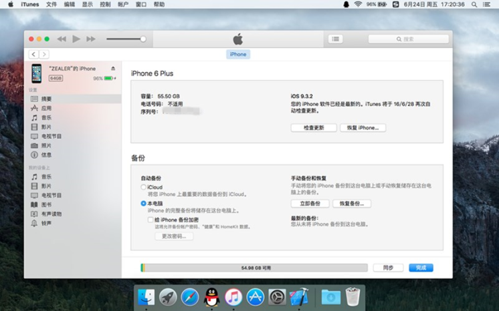Click the iPhone device thumbnail
This screenshot has height=311, width=499.
[37, 73]
